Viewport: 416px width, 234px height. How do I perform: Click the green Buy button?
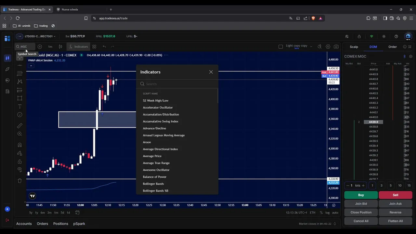(361, 195)
